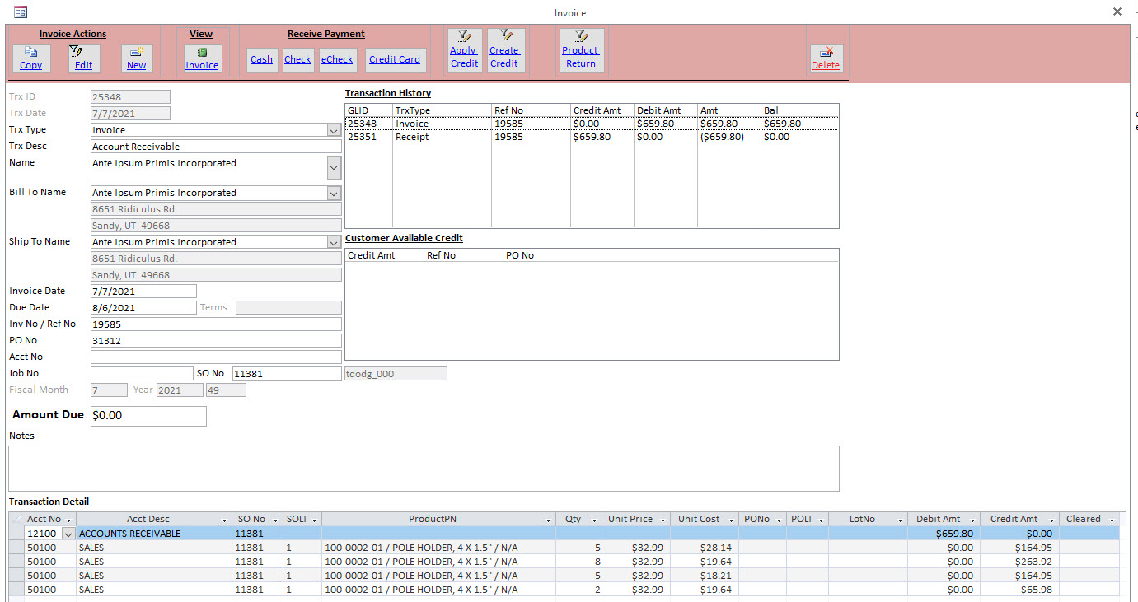
Task: Open Acct No 12100 dropdown arrow
Action: pyautogui.click(x=68, y=534)
